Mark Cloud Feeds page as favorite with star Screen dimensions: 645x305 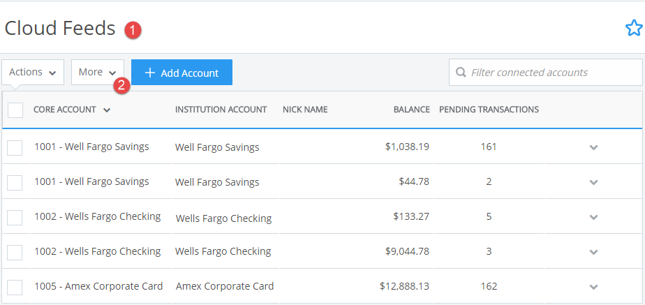[634, 29]
